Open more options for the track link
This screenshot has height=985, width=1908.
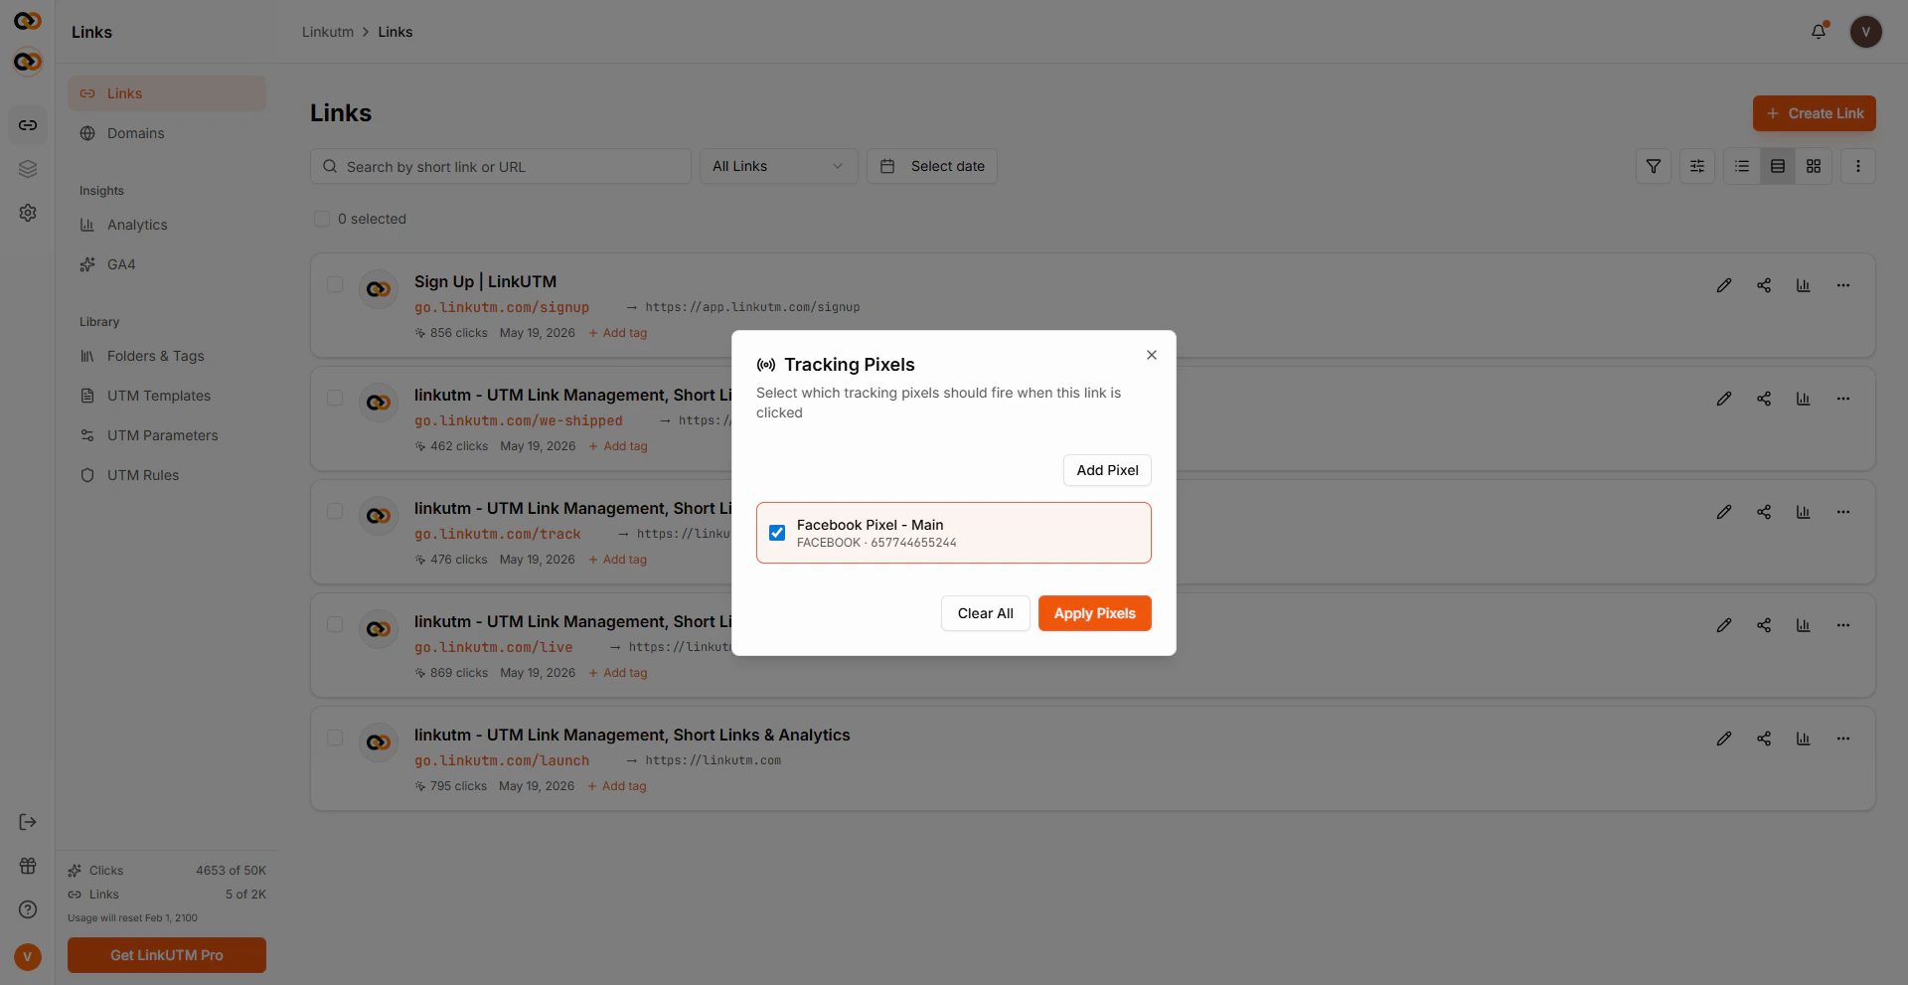tap(1843, 512)
